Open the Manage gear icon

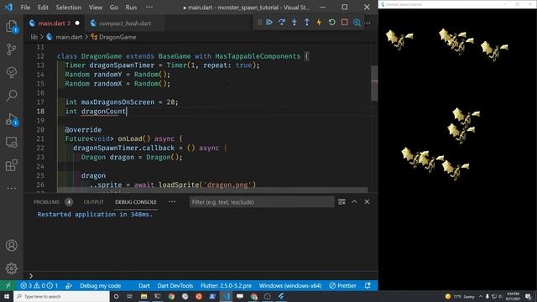pos(12,268)
